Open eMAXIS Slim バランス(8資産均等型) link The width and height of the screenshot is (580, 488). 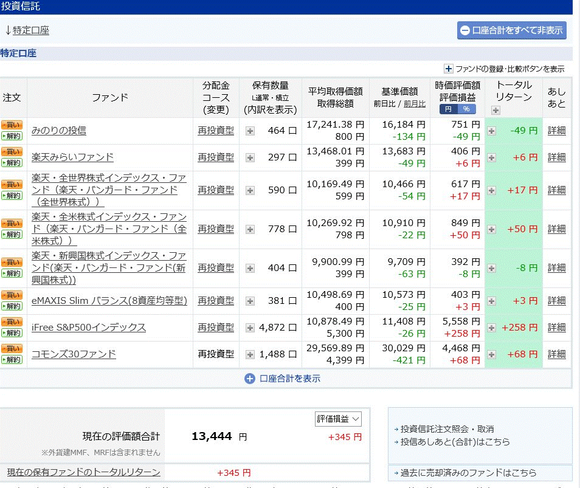tap(109, 301)
